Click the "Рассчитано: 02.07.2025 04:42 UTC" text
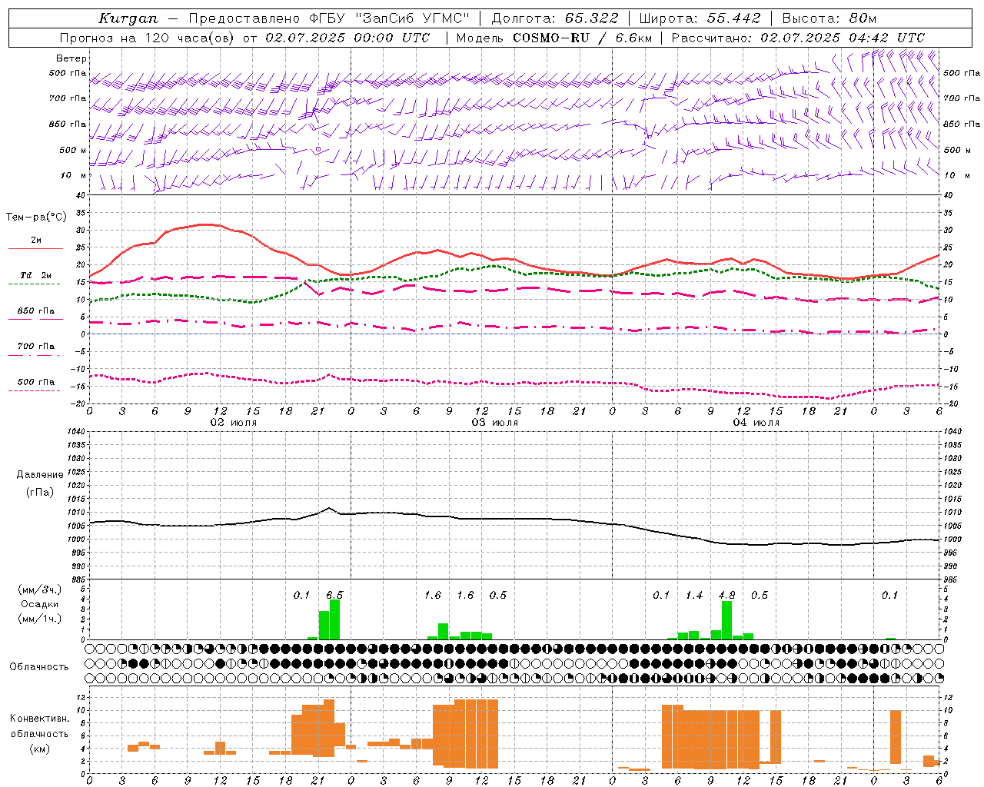 798,38
